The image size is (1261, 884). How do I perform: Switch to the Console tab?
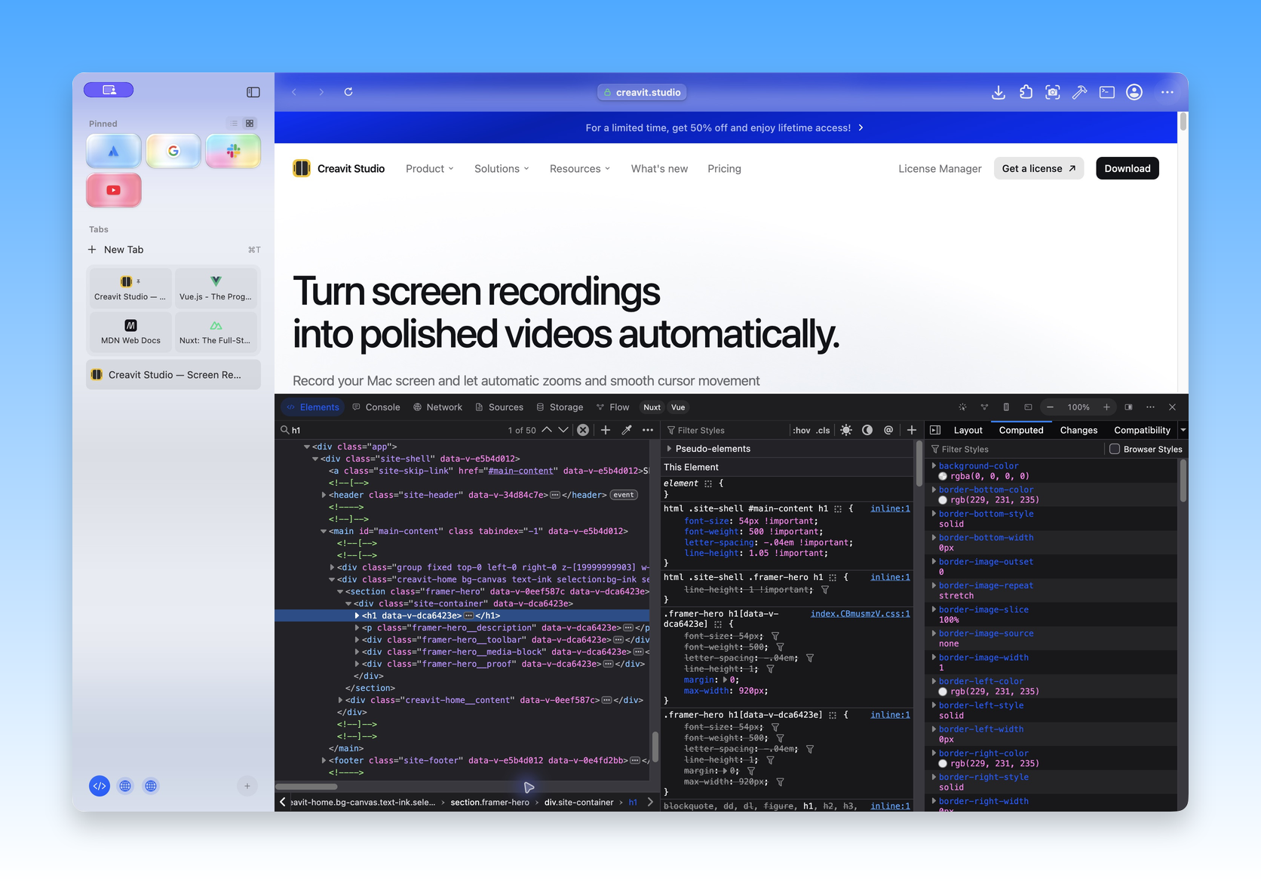tap(376, 407)
